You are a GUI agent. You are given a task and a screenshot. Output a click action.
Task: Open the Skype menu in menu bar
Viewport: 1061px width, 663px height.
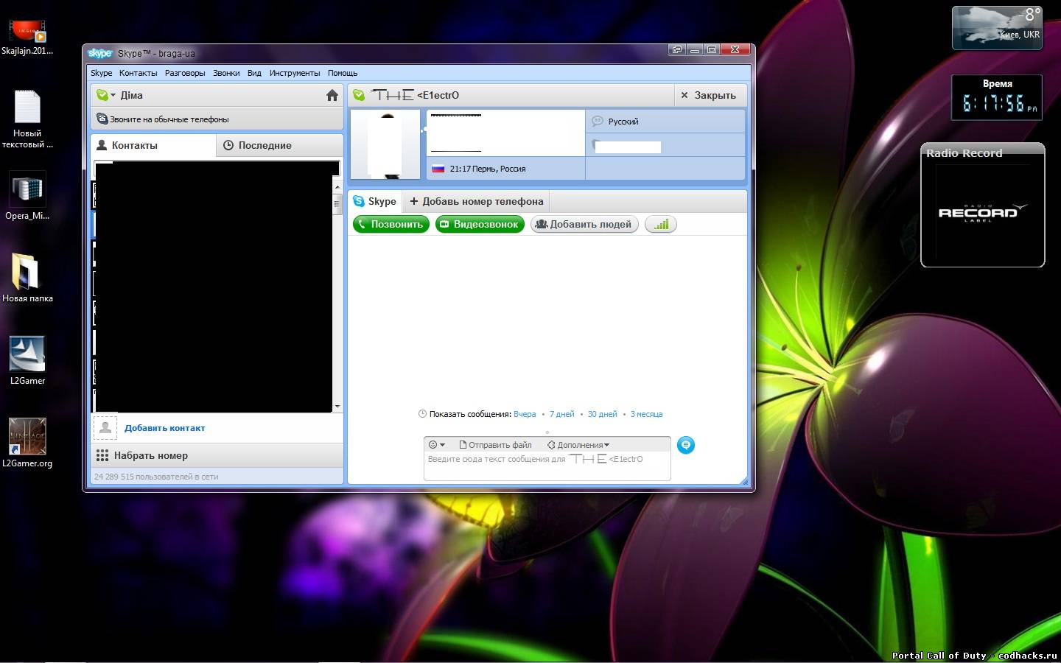[x=101, y=73]
